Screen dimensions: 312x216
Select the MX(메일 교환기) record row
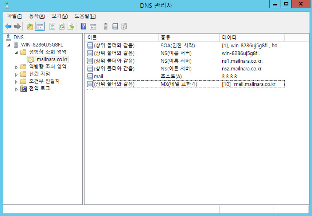click(x=185, y=84)
